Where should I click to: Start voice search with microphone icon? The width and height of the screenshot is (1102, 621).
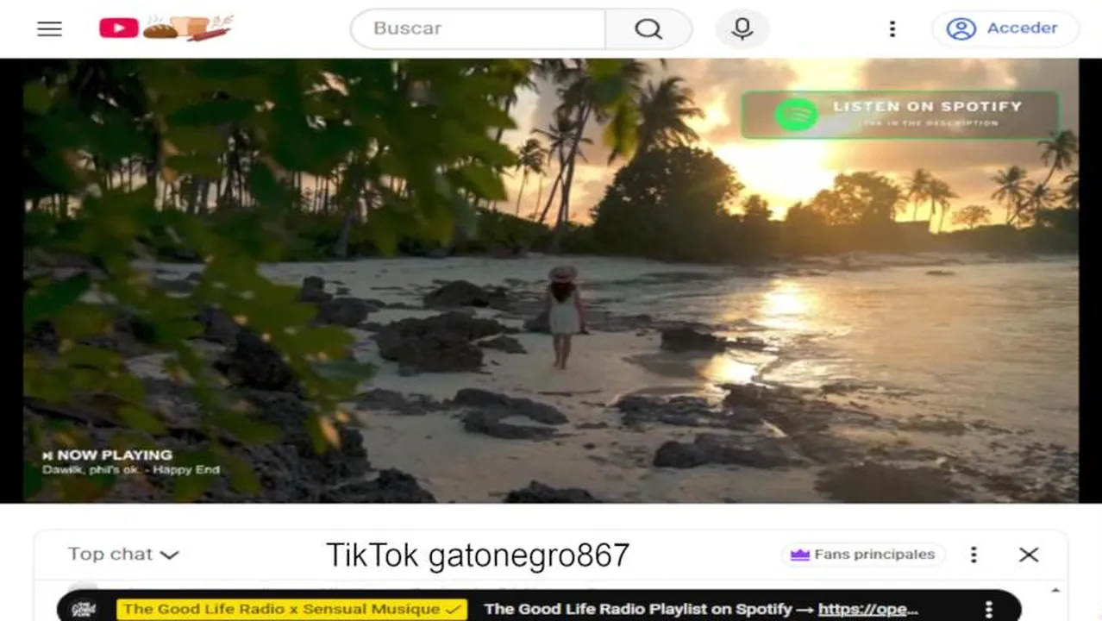coord(742,28)
